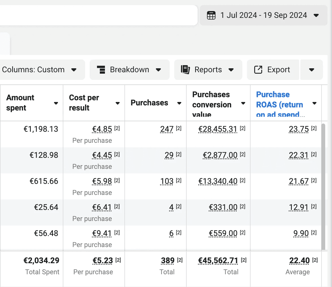Click the vertical table scrollbar
The width and height of the screenshot is (332, 287).
tap(323, 187)
